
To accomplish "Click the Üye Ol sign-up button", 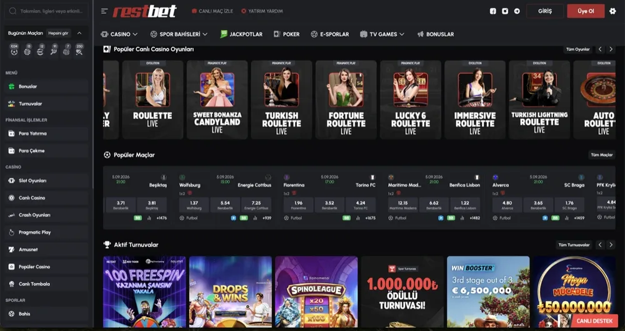I will click(586, 11).
